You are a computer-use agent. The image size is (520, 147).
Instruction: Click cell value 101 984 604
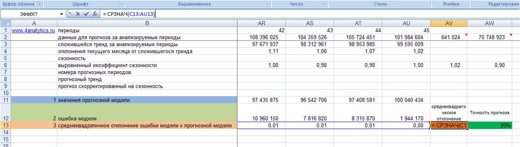coord(406,37)
